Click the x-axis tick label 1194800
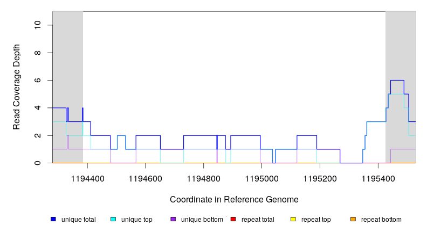This screenshot has width=427, height=232. point(203,177)
